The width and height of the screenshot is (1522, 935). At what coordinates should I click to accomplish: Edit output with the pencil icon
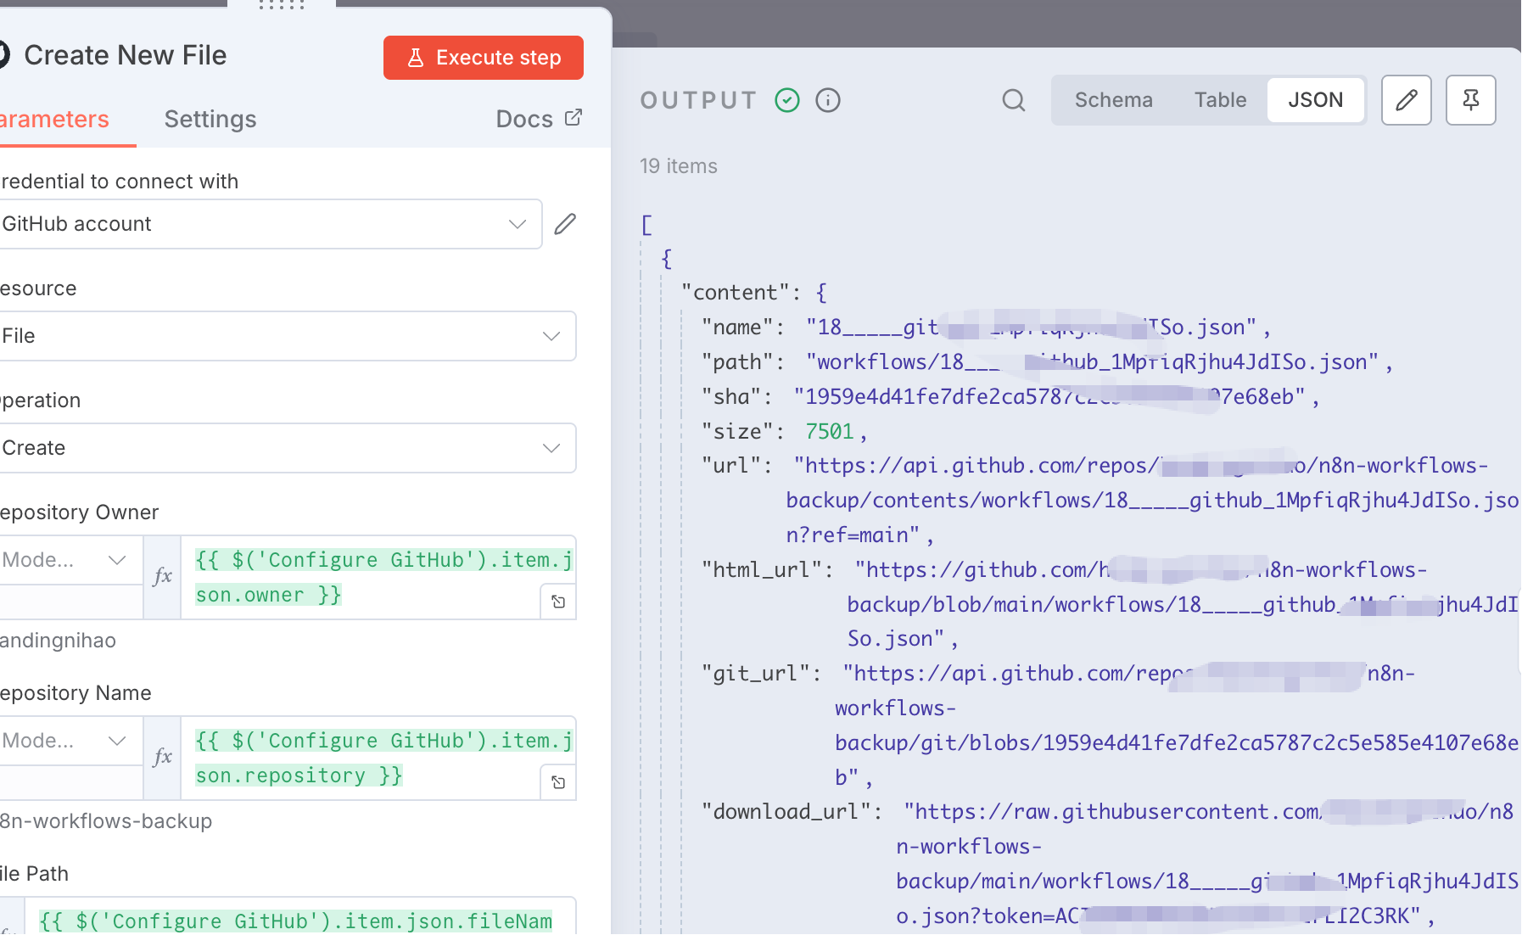click(1406, 100)
